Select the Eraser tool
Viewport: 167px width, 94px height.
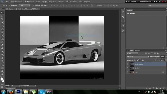pos(2,45)
